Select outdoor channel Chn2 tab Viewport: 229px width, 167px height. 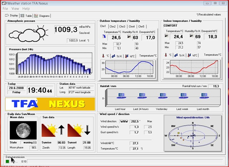click(113, 26)
